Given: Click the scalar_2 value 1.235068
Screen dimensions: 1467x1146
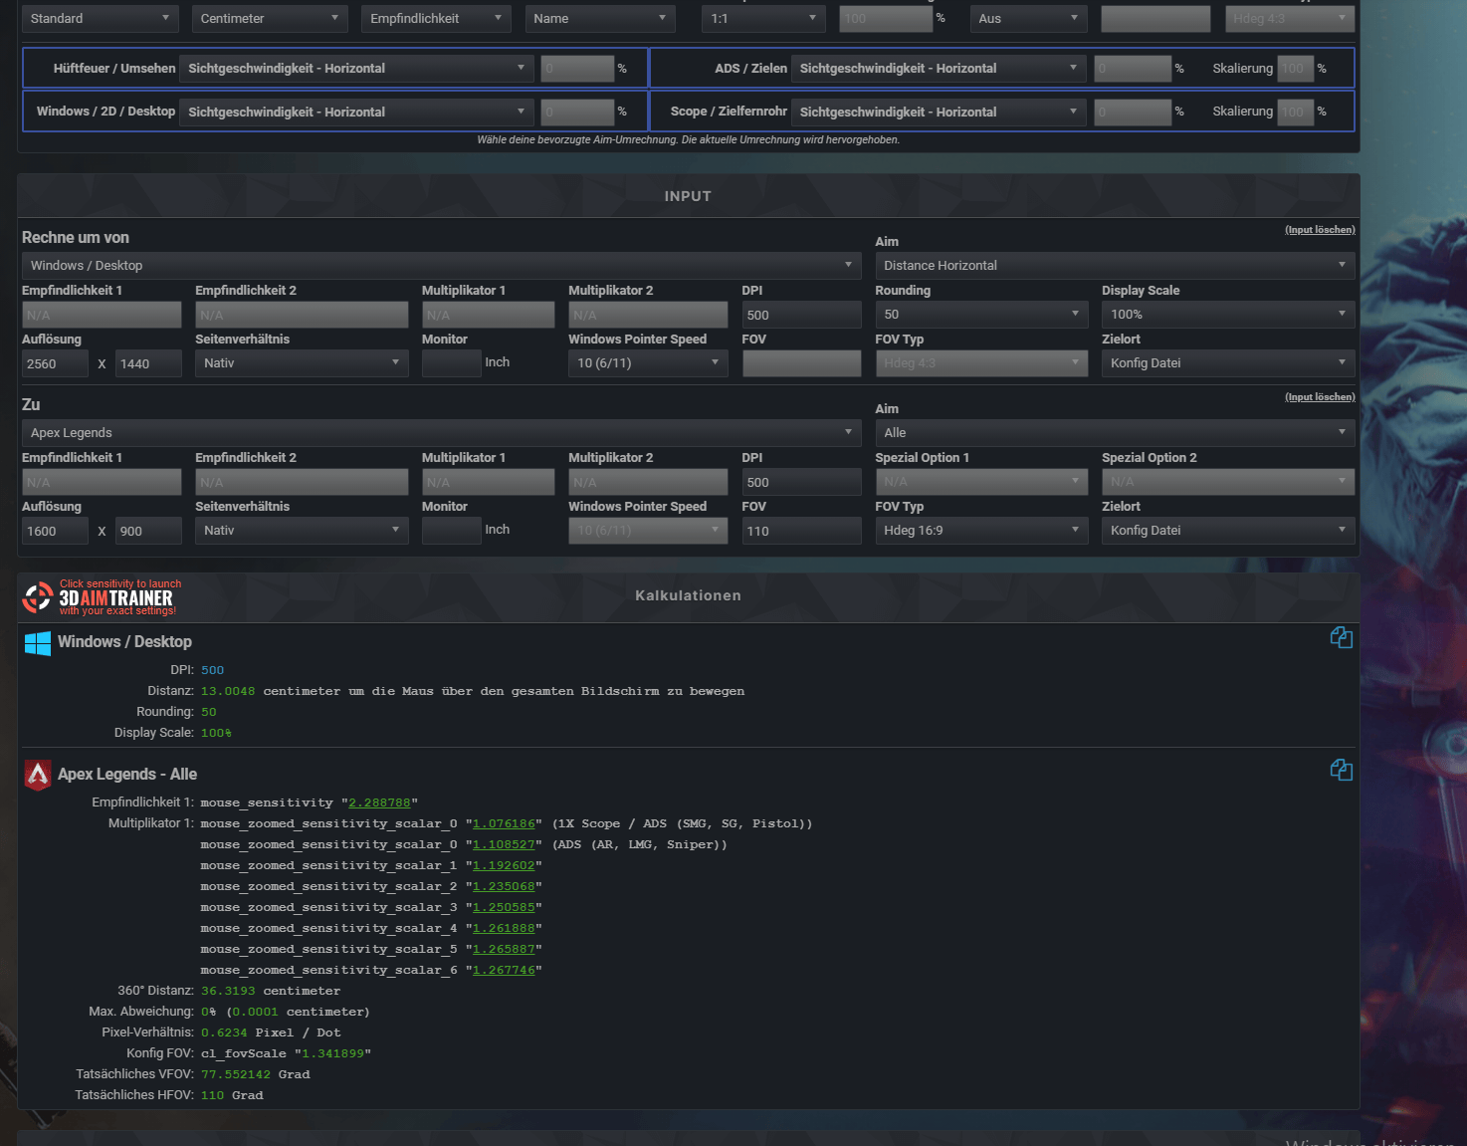Looking at the screenshot, I should [x=504, y=886].
